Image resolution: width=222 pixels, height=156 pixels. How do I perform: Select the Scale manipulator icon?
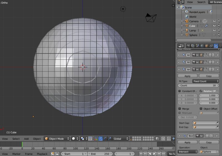110,139
